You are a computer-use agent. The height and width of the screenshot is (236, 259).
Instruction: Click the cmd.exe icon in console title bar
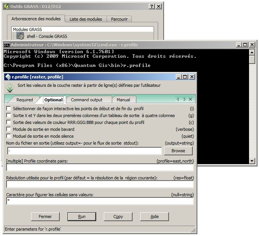(x=7, y=45)
